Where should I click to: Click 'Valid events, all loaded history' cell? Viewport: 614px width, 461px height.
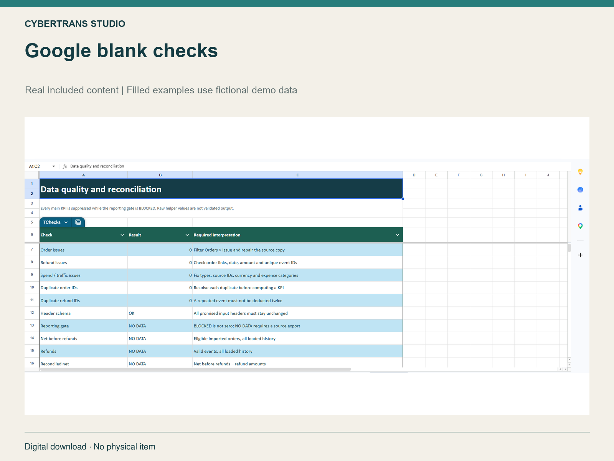point(298,351)
